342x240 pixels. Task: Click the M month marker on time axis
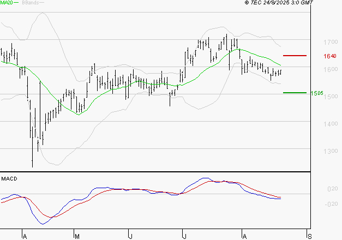point(77,236)
